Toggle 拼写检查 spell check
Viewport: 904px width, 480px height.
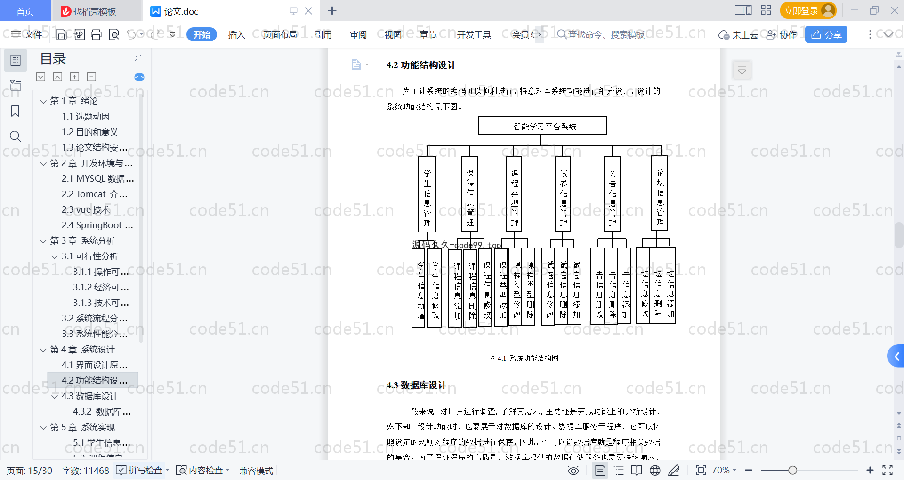point(142,470)
